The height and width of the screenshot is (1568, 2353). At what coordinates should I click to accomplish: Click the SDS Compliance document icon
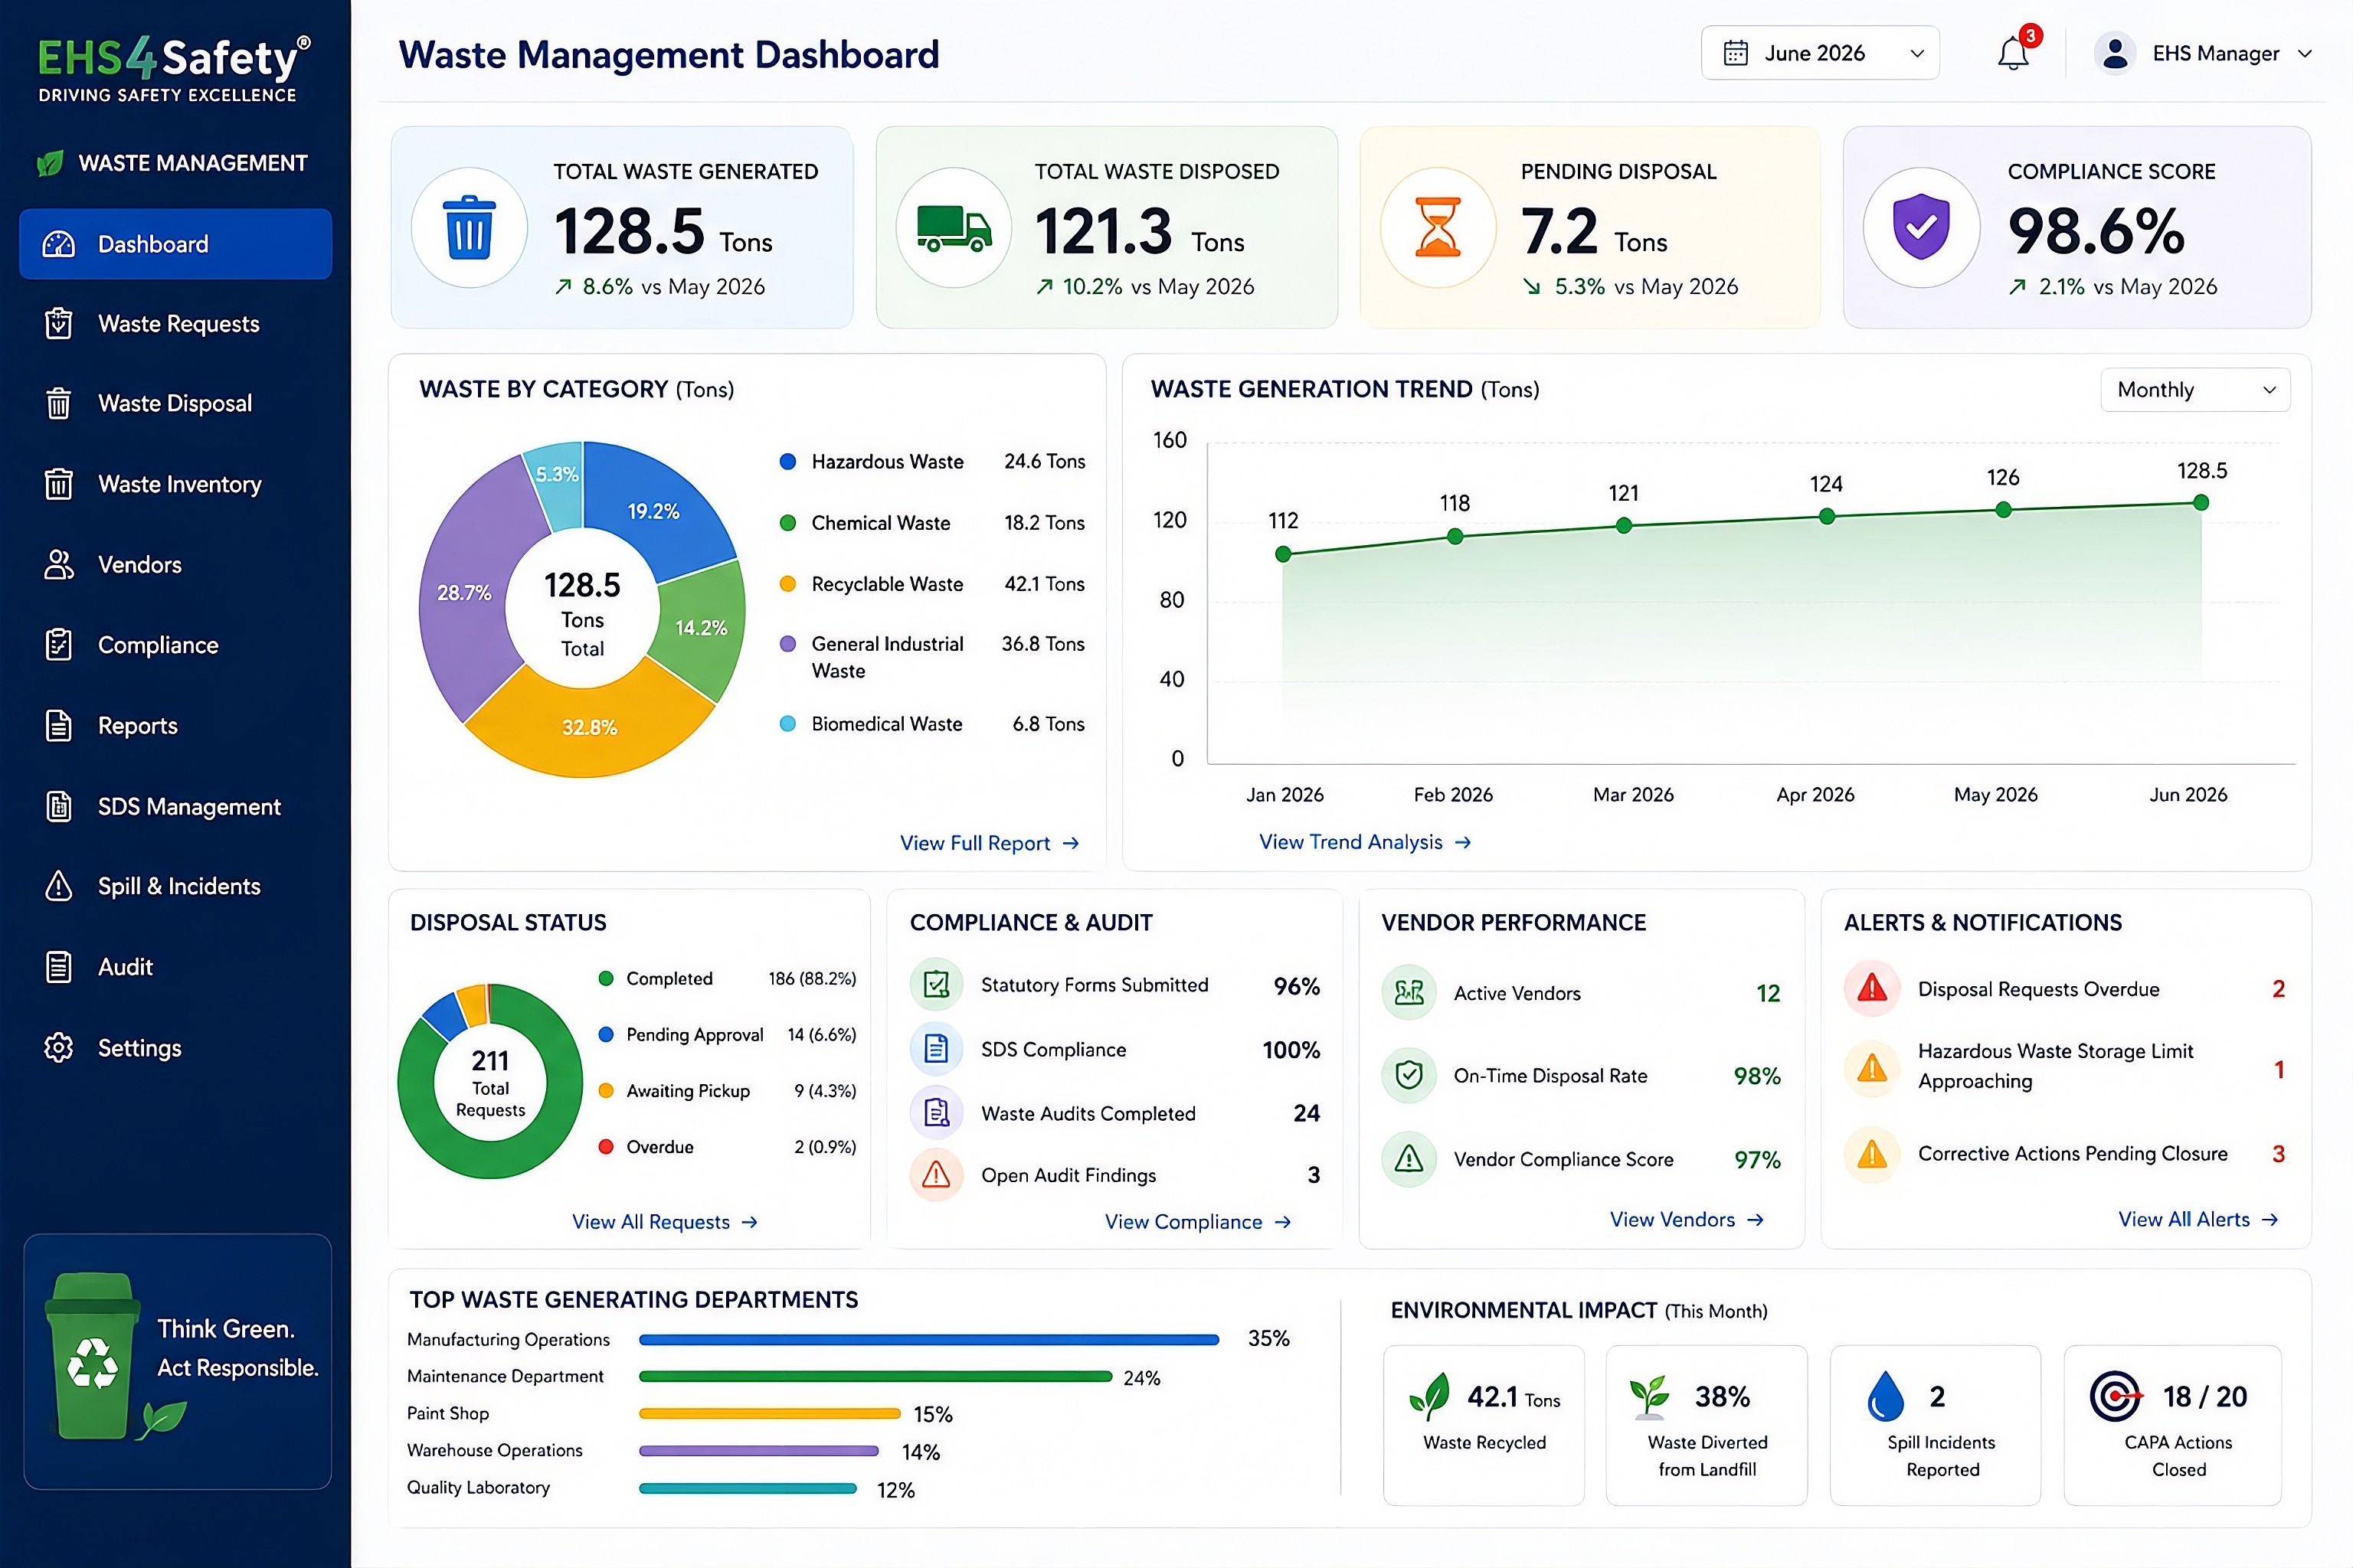(937, 1049)
